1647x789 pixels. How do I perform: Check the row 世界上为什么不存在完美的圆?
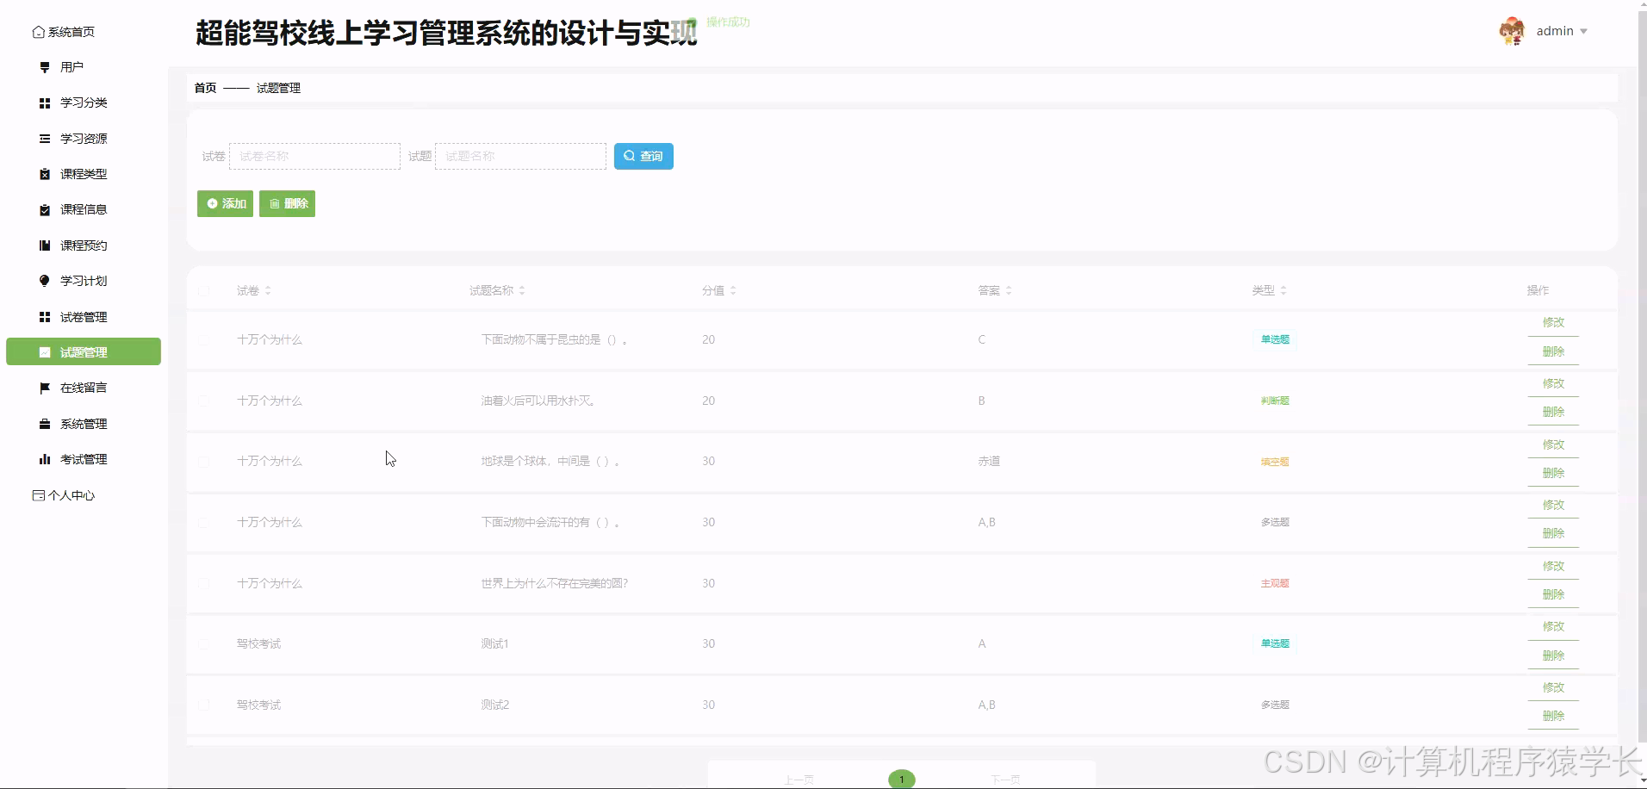[203, 584]
